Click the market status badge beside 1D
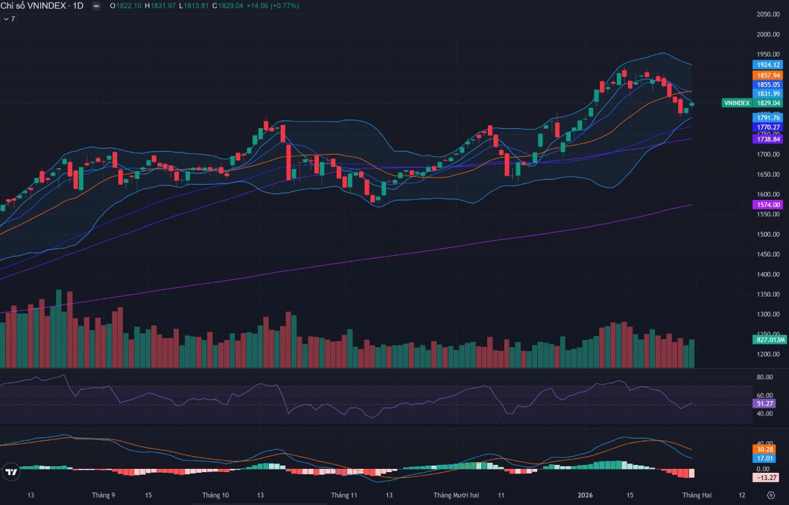Image resolution: width=789 pixels, height=505 pixels. pos(97,6)
